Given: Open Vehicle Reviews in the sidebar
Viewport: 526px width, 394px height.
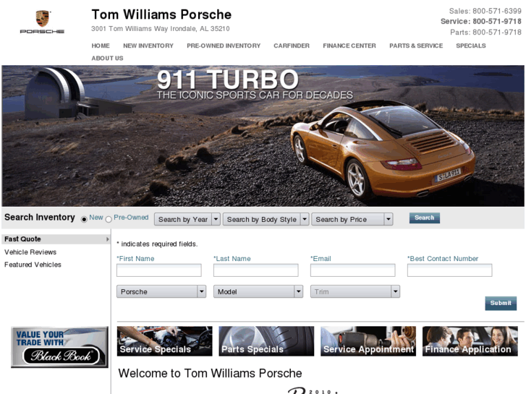Looking at the screenshot, I should tap(30, 252).
